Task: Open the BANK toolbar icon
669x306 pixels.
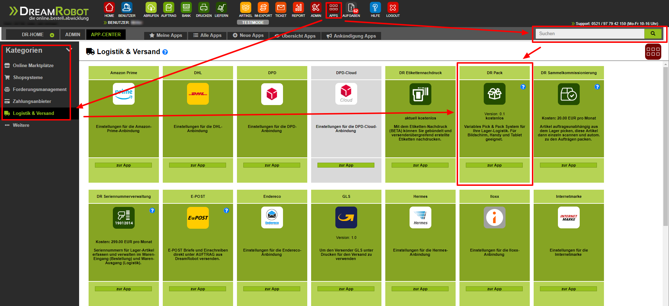Action: 186,8
